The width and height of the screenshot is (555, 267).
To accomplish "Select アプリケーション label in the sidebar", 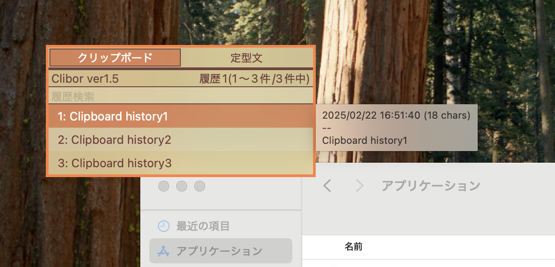I will (219, 251).
